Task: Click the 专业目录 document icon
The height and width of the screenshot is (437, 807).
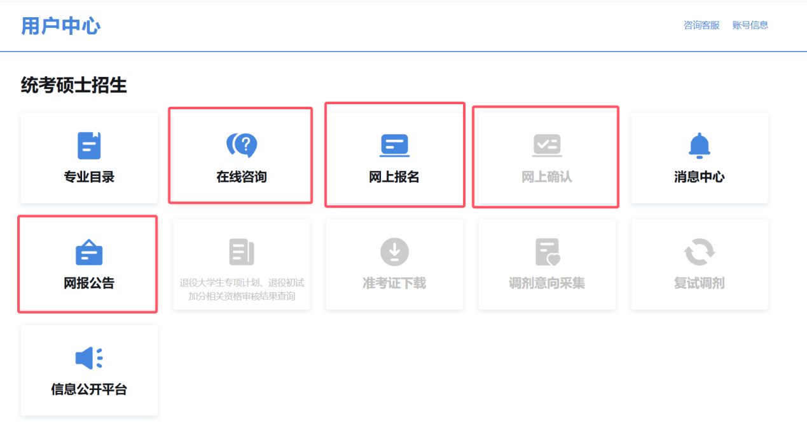Action: coord(89,145)
